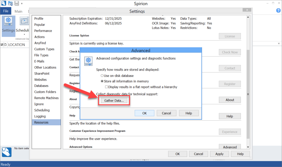Open Logging settings category
282x167 pixels.
click(x=46, y=116)
